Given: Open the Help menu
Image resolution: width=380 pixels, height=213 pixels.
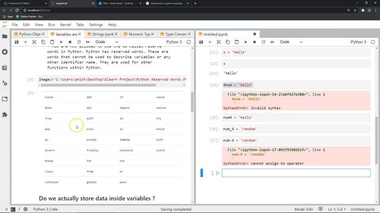Looking at the screenshot, I should pos(112,25).
